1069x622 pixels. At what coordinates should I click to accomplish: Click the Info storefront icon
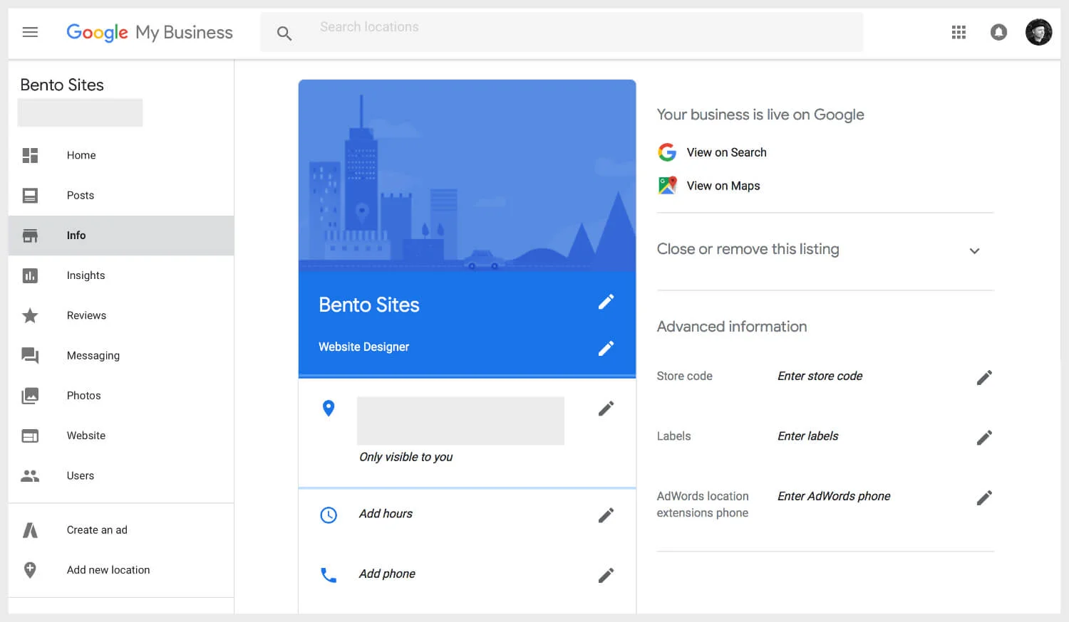pos(30,236)
